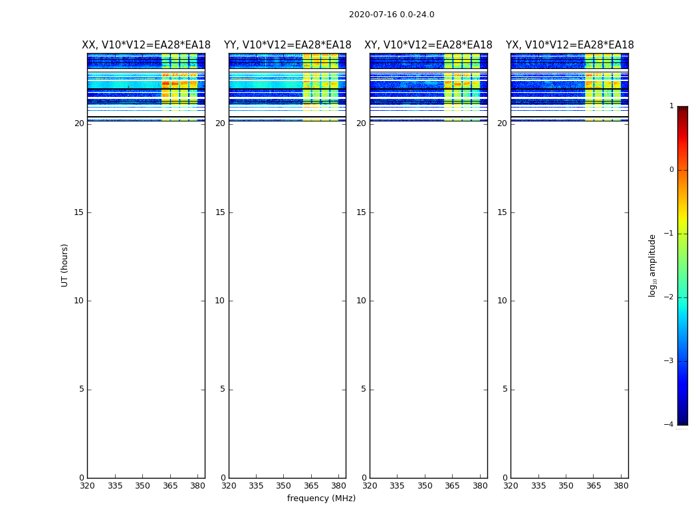Click the 15-hour tick label of YY plot
Viewport: 698px width, 531px height.
[x=219, y=212]
